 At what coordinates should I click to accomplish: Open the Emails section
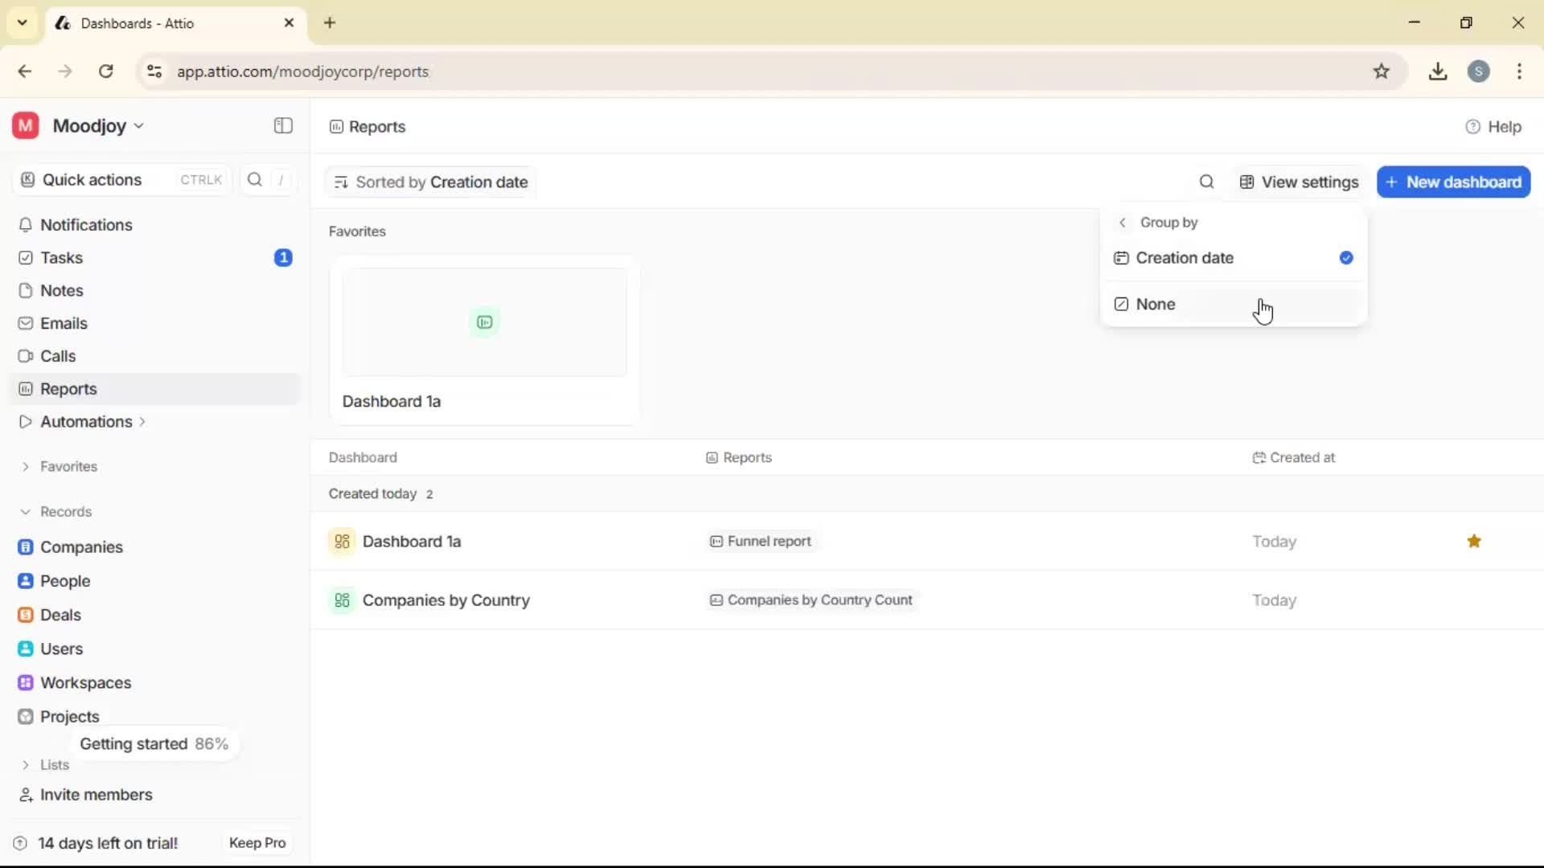coord(64,323)
